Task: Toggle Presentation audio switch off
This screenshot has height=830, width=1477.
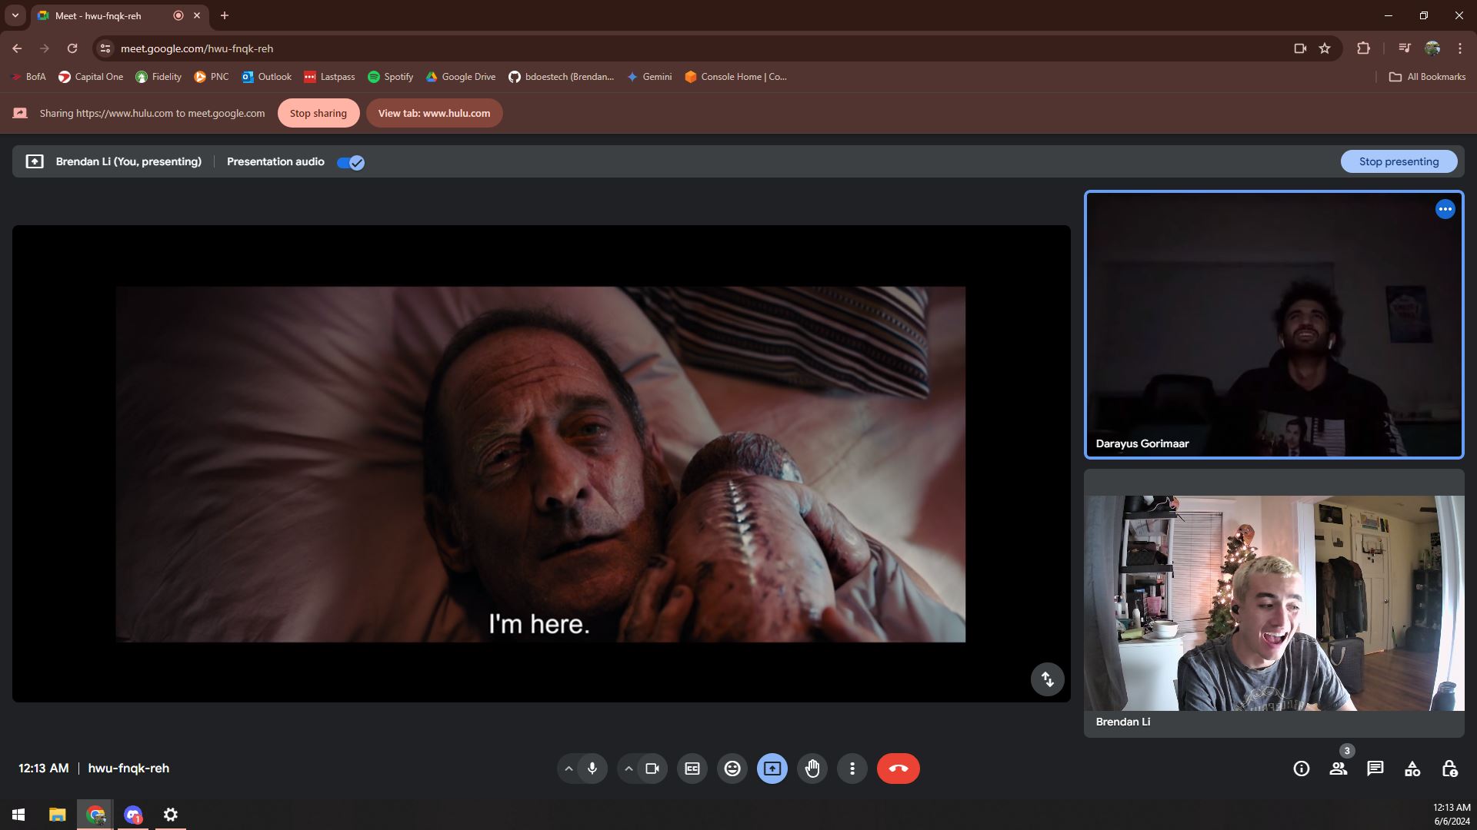Action: pyautogui.click(x=351, y=162)
